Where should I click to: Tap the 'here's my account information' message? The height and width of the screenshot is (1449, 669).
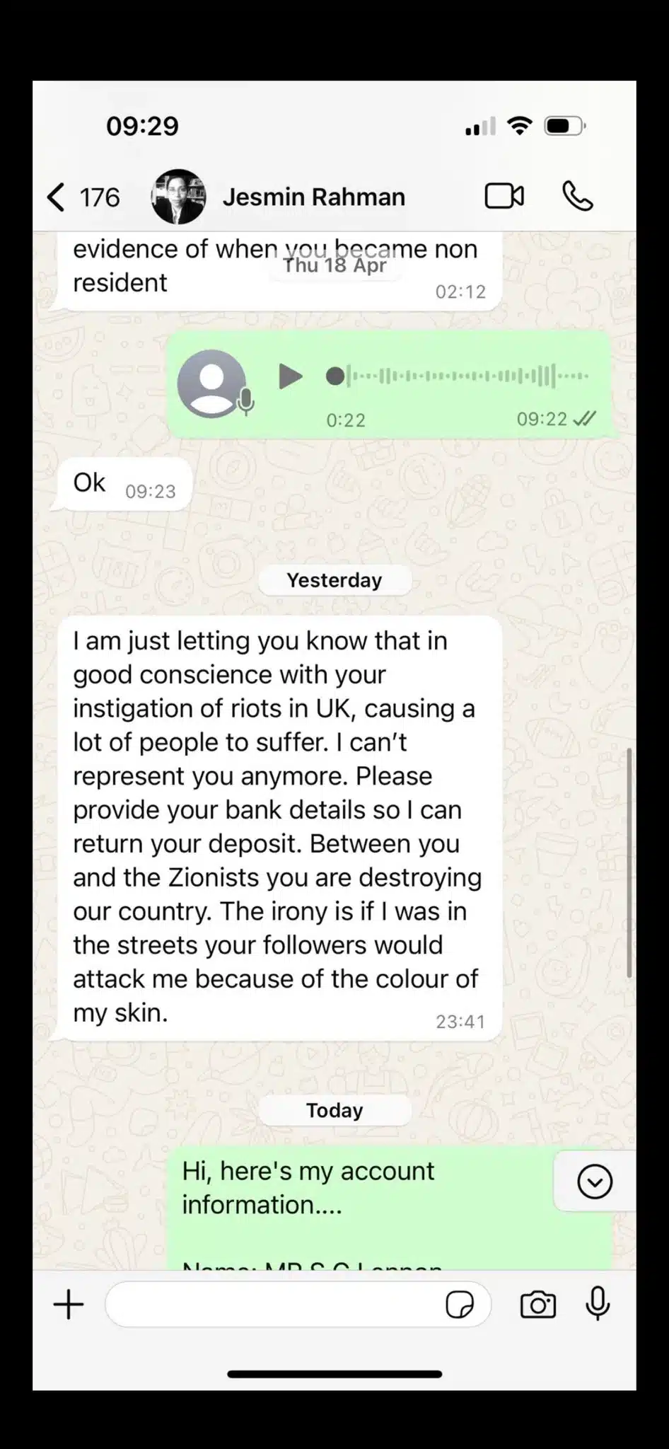point(389,1208)
